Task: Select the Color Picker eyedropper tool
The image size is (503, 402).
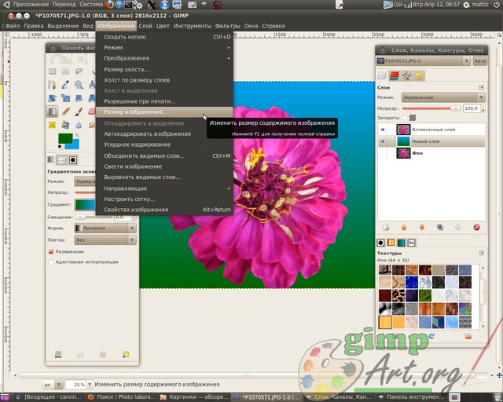Action: point(65,85)
